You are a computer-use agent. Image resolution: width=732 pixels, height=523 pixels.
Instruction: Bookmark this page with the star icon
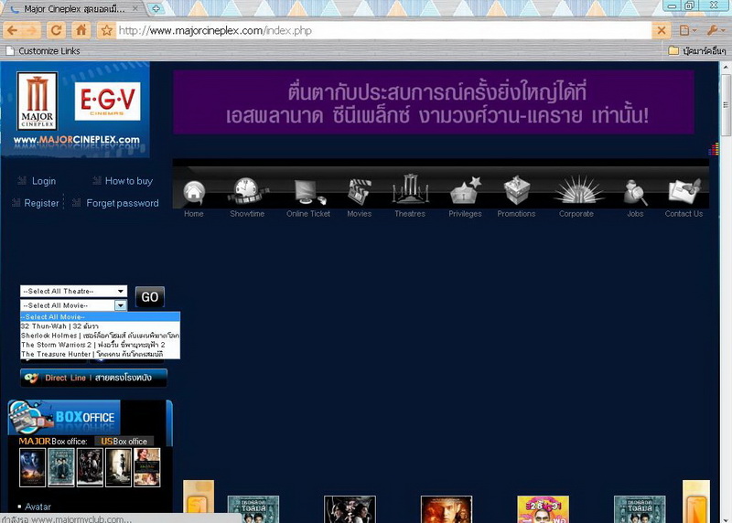(x=107, y=31)
